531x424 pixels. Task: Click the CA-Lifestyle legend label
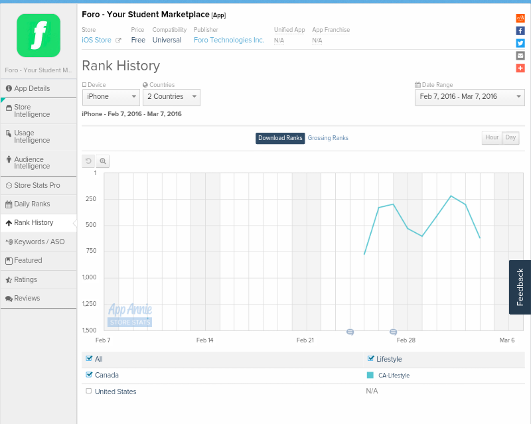(394, 376)
